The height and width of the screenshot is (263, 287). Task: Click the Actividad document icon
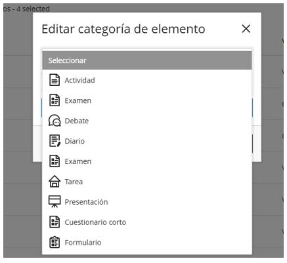(55, 80)
